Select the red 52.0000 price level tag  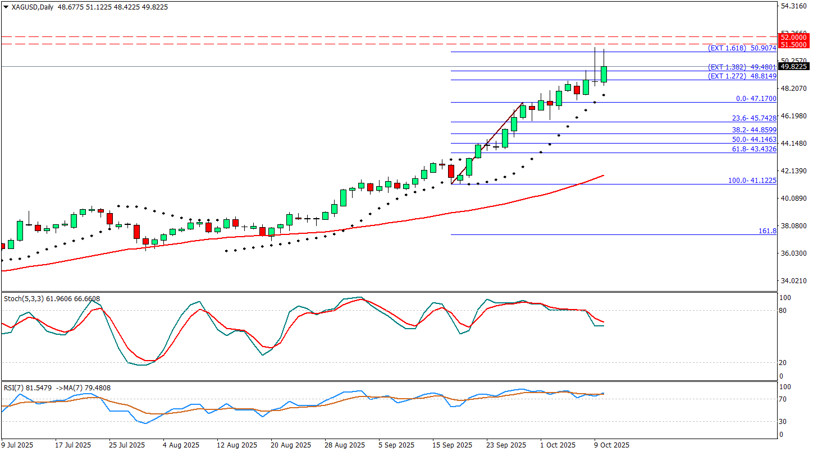[793, 37]
